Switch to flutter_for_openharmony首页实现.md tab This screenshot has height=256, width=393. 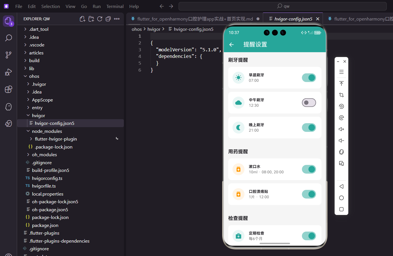tap(195, 19)
